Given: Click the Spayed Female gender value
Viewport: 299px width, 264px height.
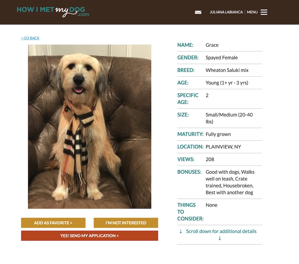Looking at the screenshot, I should pyautogui.click(x=222, y=58).
